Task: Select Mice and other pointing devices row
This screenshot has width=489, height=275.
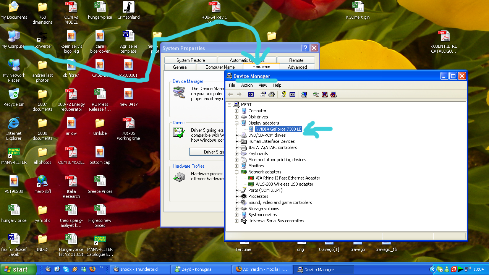Action: [x=277, y=160]
